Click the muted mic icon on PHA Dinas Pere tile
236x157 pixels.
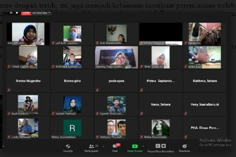[x=186, y=137]
